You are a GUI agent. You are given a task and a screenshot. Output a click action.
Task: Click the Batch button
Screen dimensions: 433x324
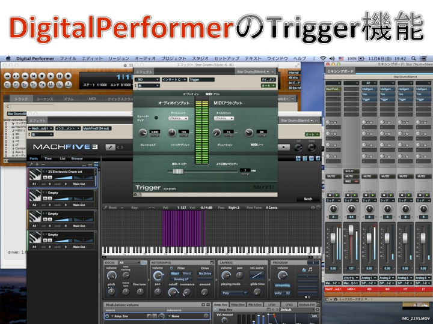click(x=308, y=199)
